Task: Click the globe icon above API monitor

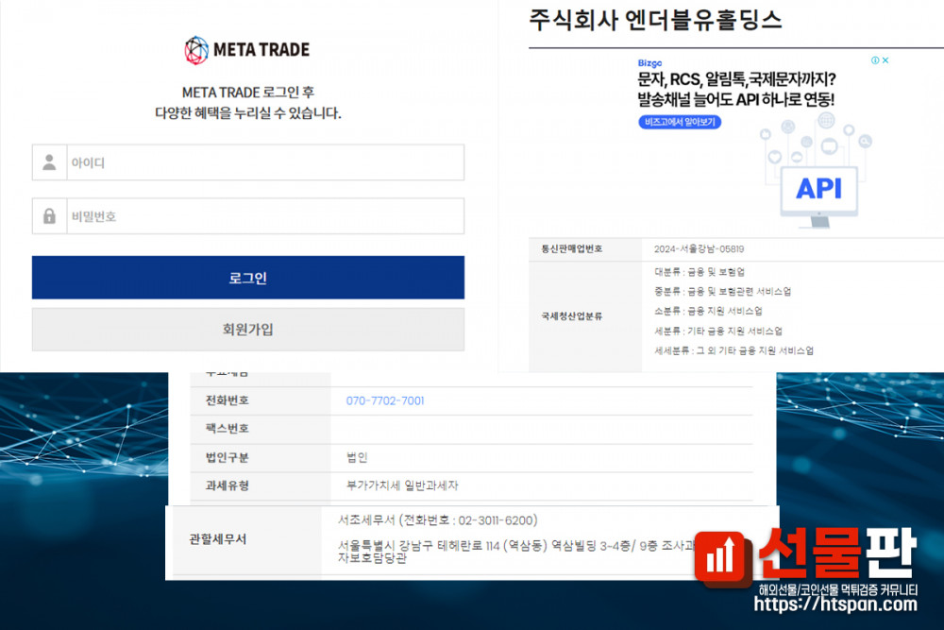Action: click(827, 121)
